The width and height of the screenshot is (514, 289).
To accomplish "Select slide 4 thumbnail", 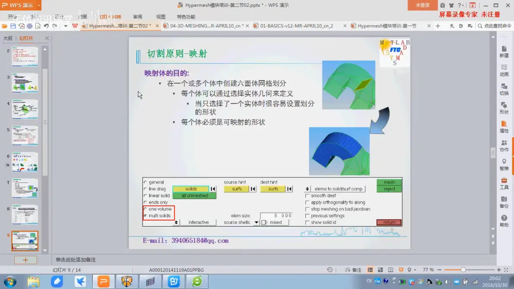I will [25, 109].
